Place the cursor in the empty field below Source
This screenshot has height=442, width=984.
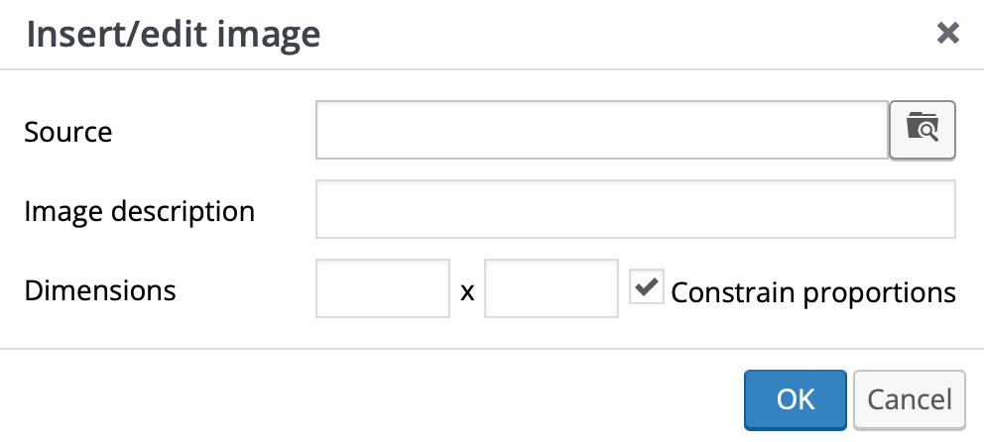[636, 209]
